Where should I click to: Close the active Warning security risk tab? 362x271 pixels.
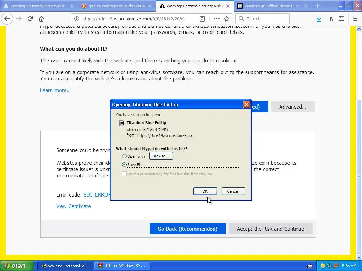[x=228, y=6]
